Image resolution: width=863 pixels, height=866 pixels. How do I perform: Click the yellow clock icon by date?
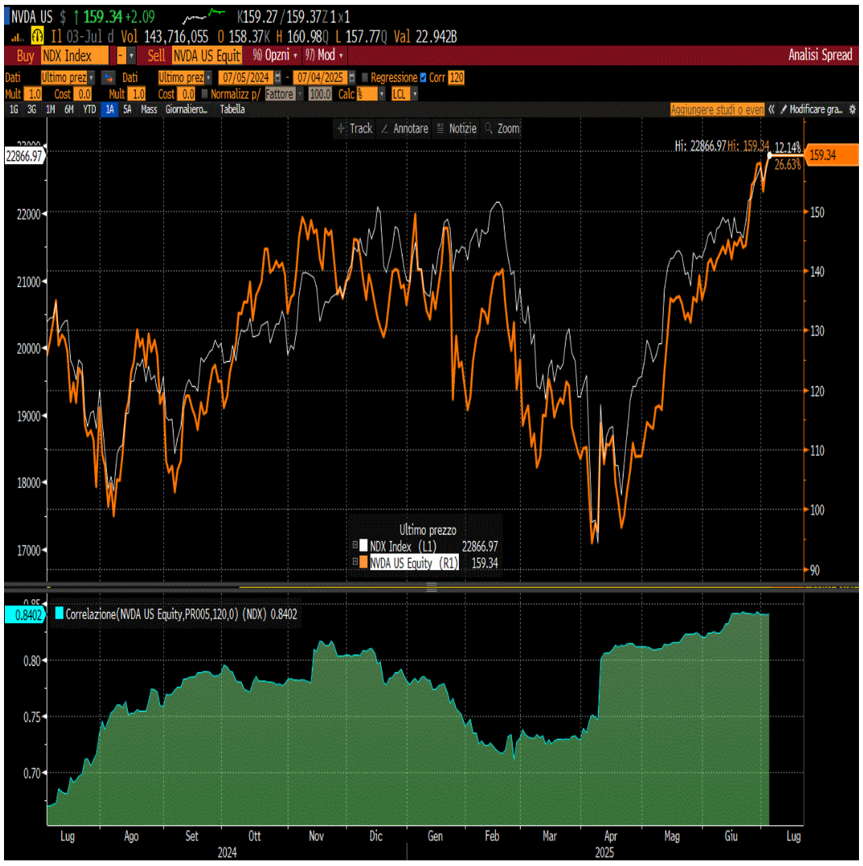(37, 36)
